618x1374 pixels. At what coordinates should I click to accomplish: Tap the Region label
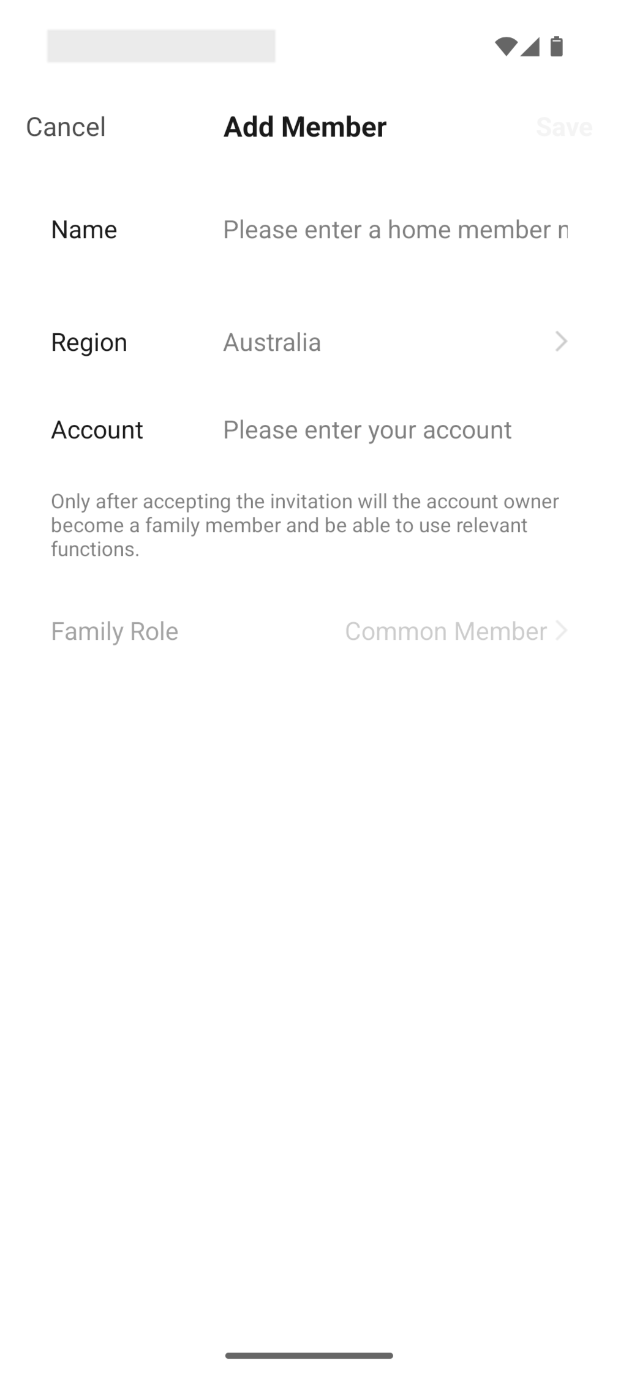[x=89, y=342]
